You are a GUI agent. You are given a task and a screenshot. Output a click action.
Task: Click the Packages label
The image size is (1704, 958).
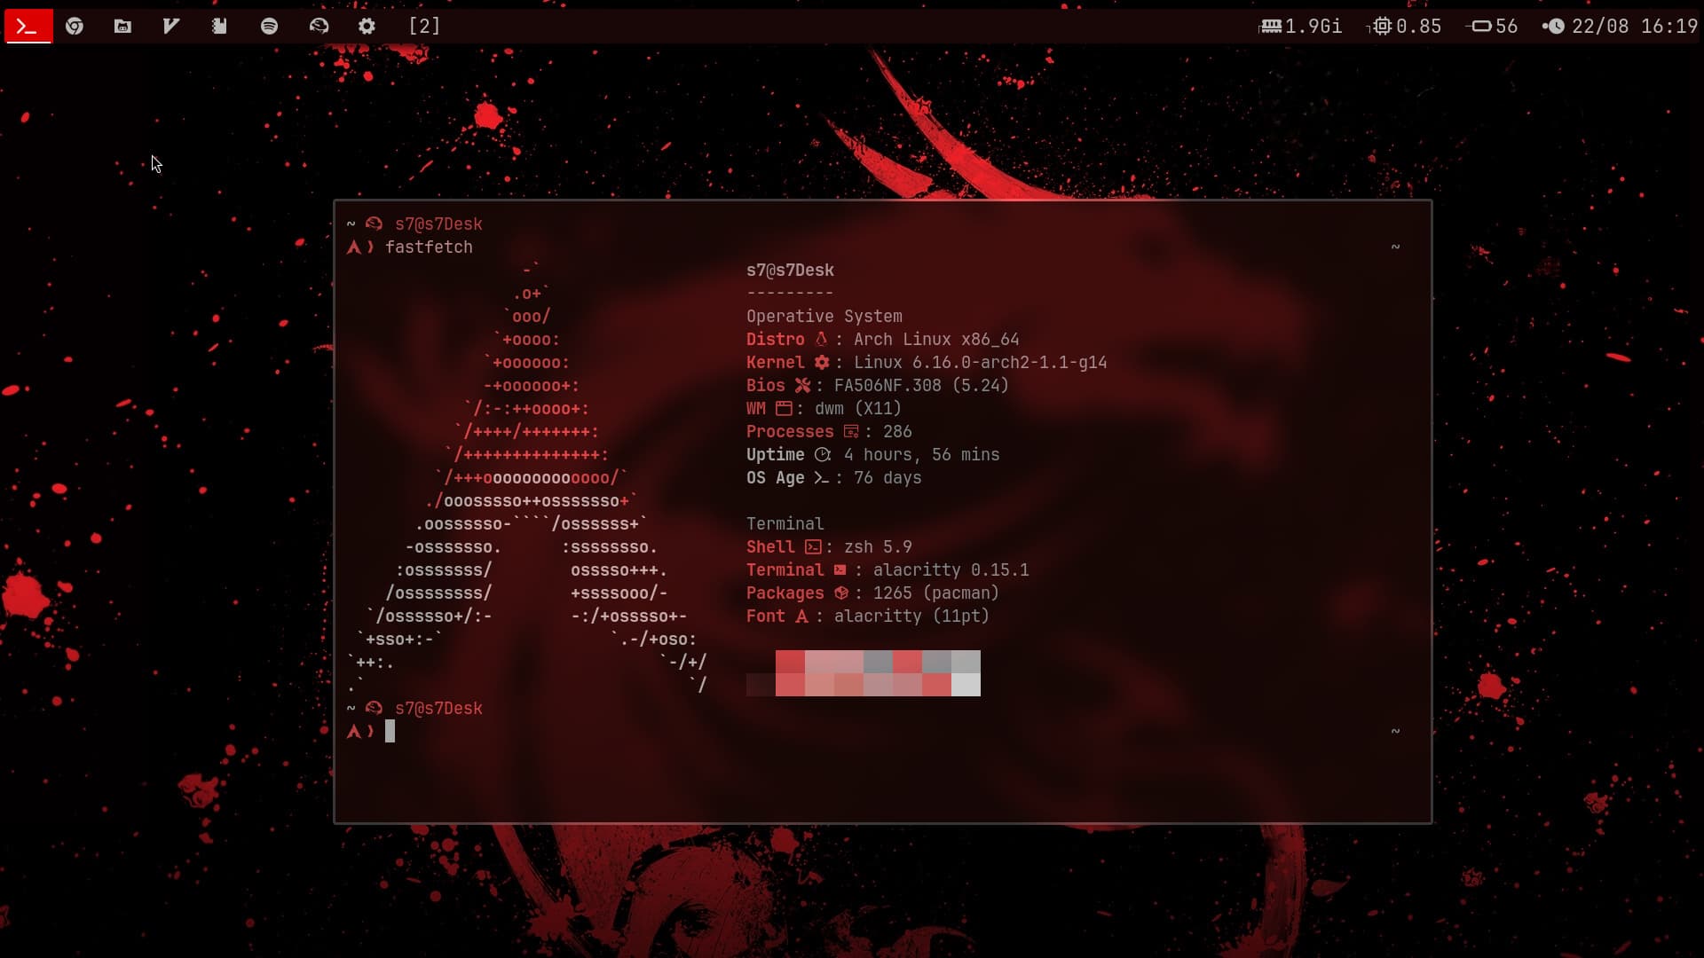pyautogui.click(x=785, y=593)
